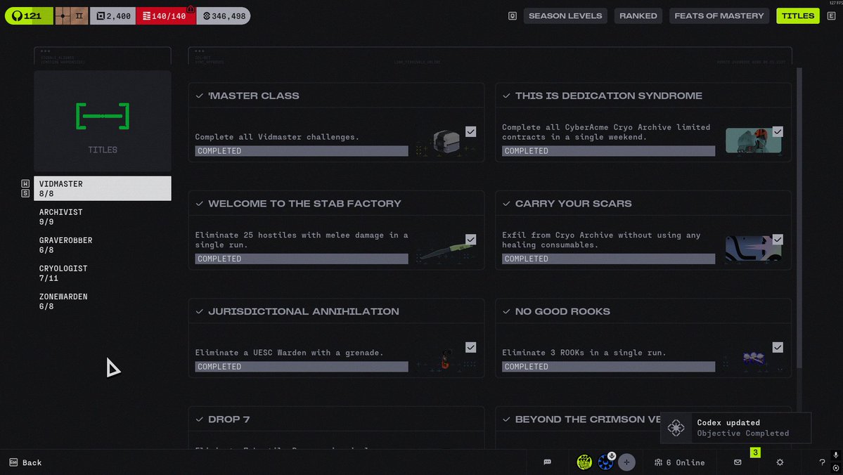This screenshot has width=843, height=475.
Task: Select the Archivist 9/9 title category
Action: [103, 216]
